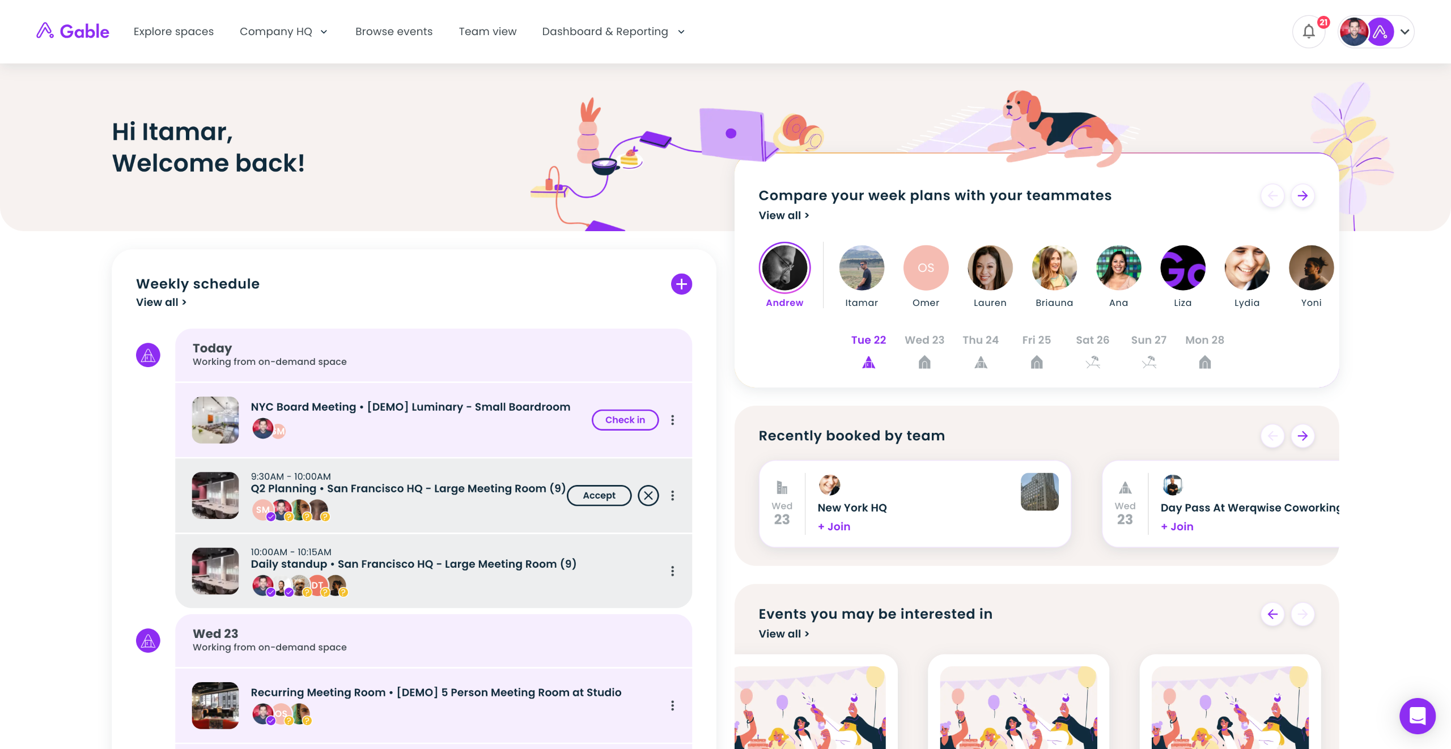Image resolution: width=1451 pixels, height=749 pixels.
Task: Go to Team view
Action: (487, 32)
